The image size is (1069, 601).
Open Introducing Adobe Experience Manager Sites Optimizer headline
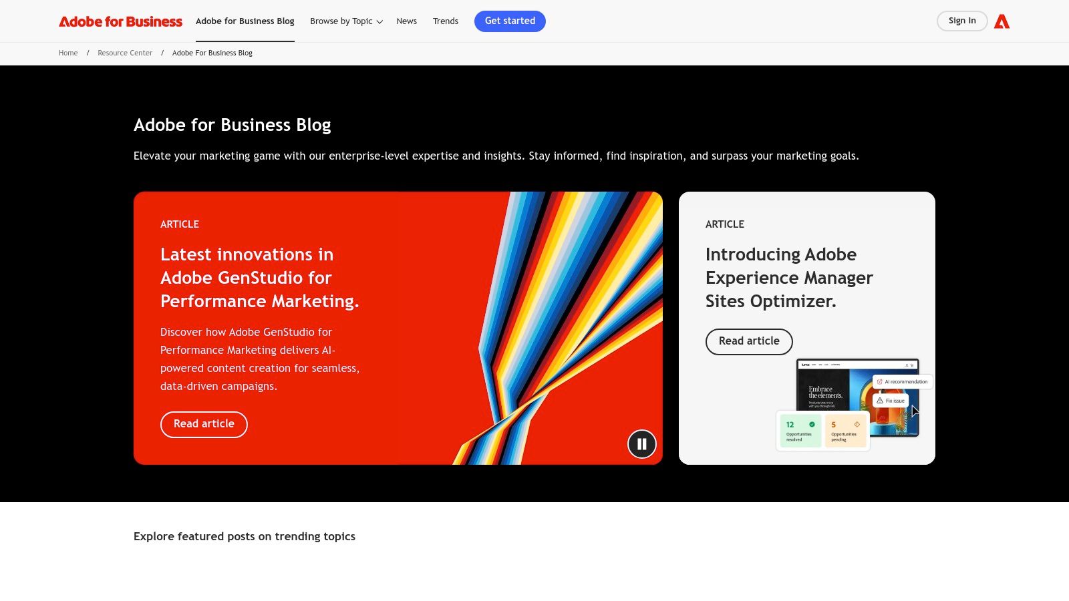(x=789, y=278)
